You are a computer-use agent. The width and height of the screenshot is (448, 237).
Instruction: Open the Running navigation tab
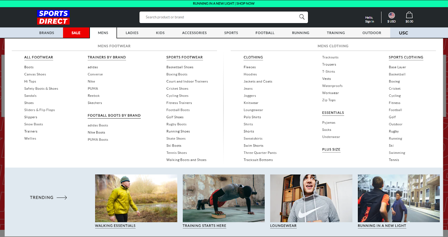pos(300,33)
